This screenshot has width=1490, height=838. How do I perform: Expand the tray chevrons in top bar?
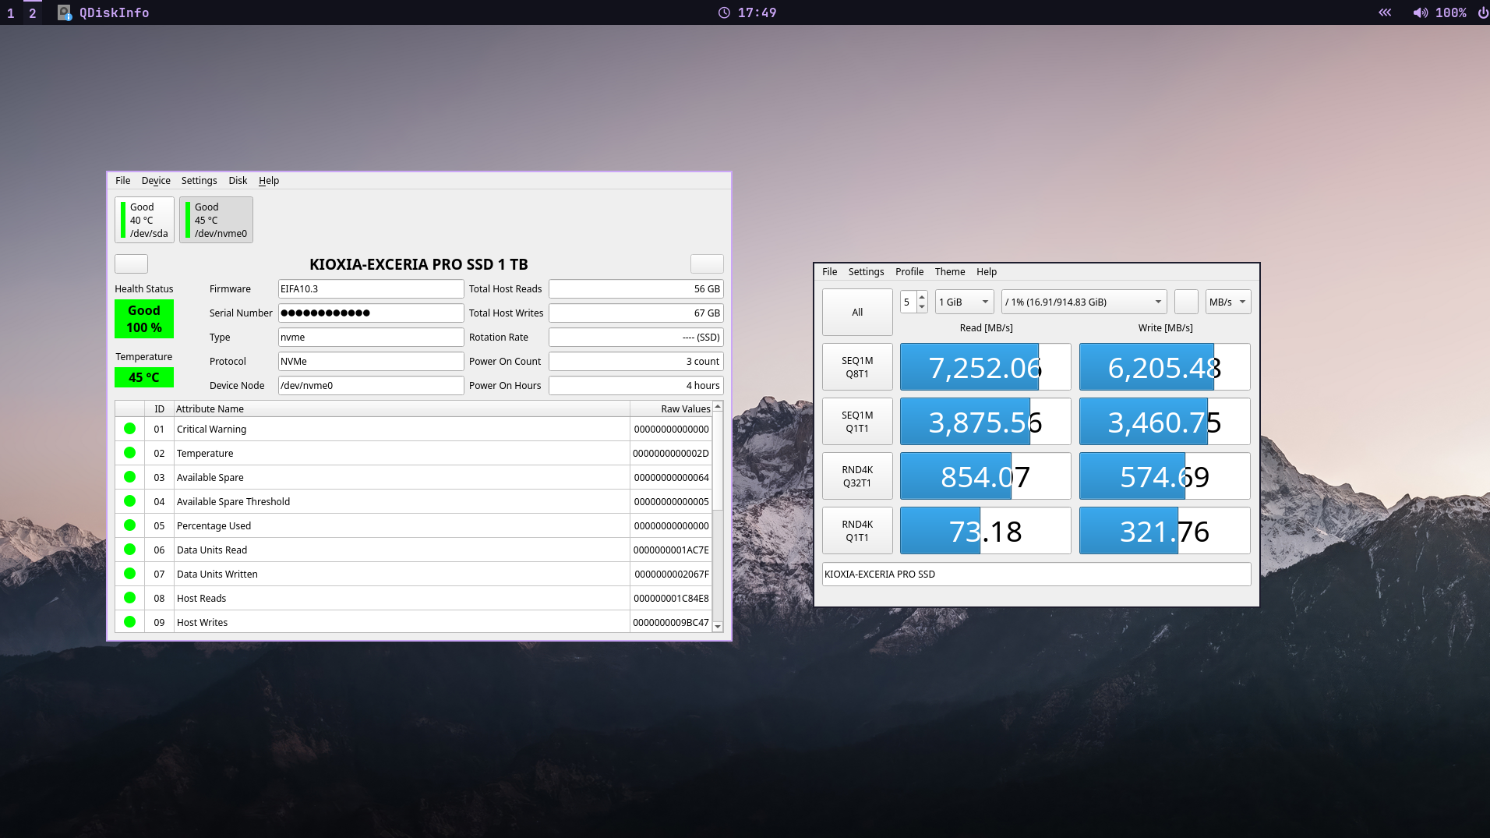[x=1385, y=12]
